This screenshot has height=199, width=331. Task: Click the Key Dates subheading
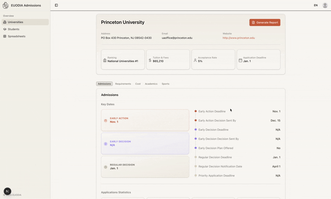click(x=108, y=104)
